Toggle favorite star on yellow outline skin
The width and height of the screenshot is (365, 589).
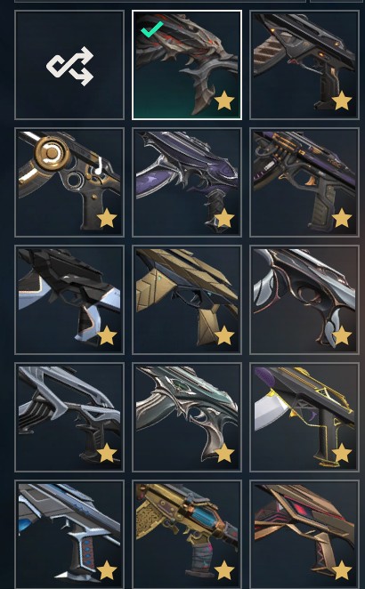342,453
